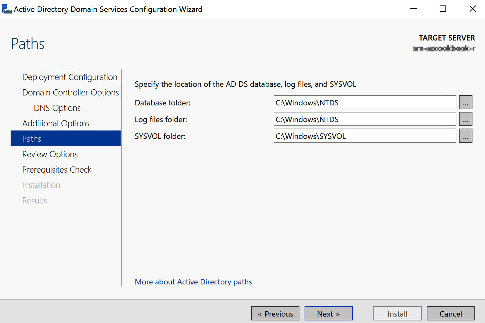Edit the Log files folder path field
The height and width of the screenshot is (323, 485).
pyautogui.click(x=365, y=119)
